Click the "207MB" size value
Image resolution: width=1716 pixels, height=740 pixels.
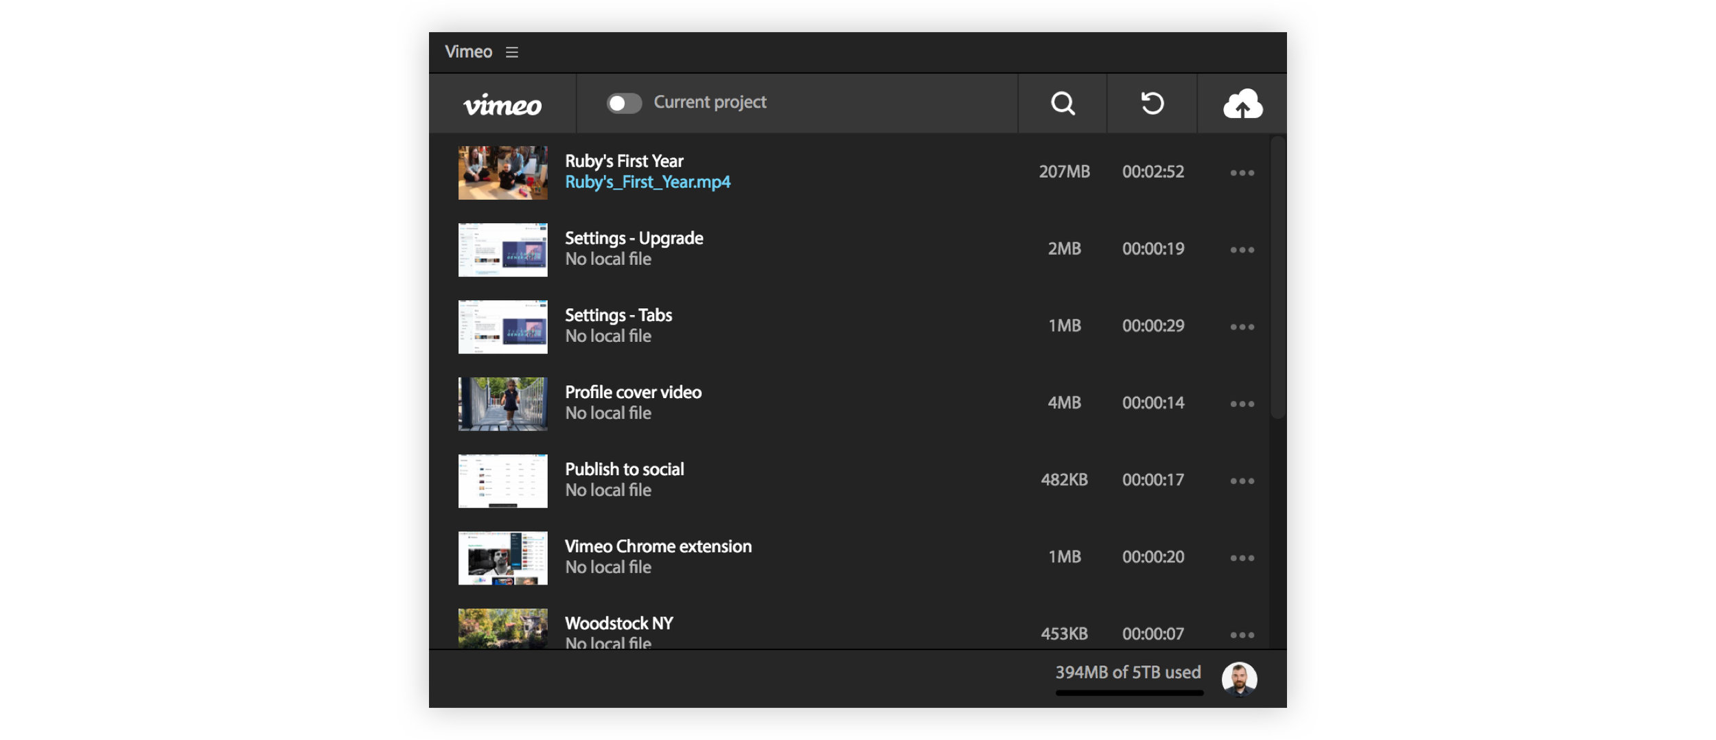(1064, 172)
